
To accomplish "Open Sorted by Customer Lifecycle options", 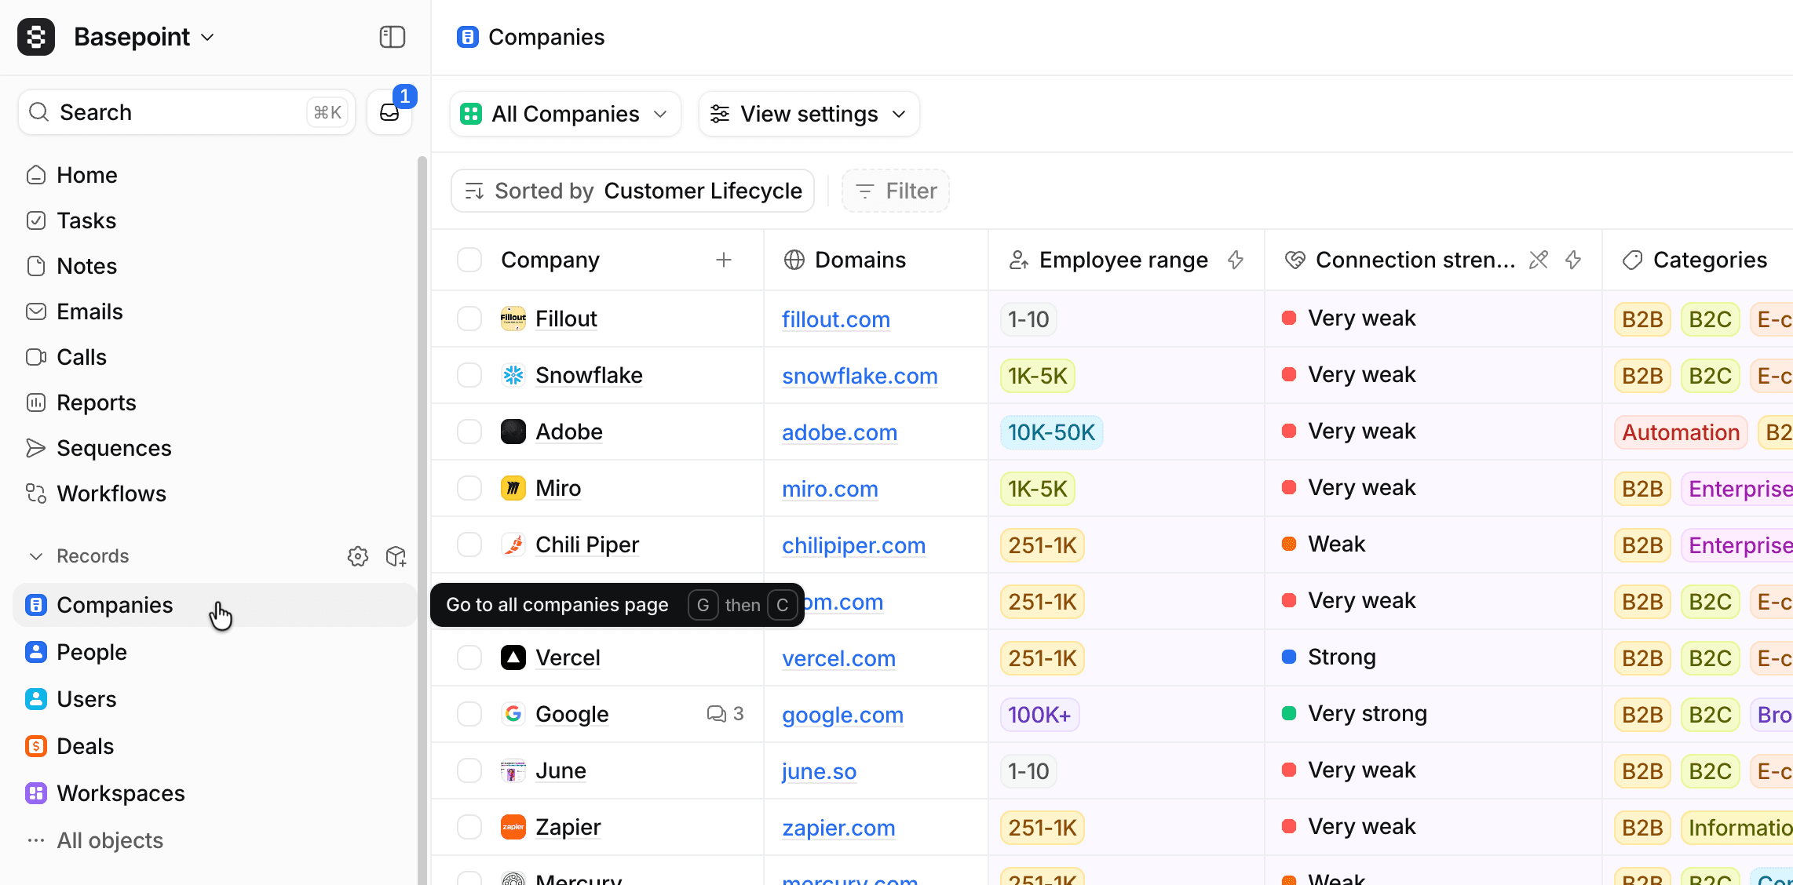I will coord(633,191).
